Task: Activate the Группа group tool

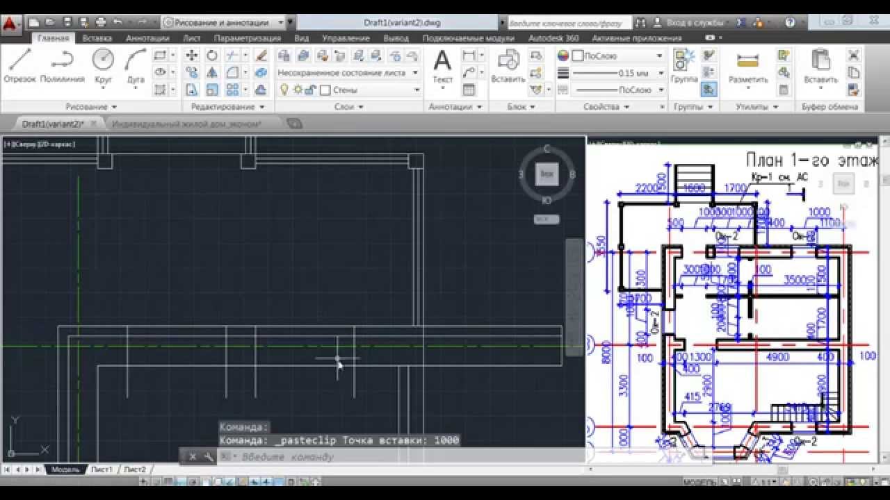Action: 685,66
